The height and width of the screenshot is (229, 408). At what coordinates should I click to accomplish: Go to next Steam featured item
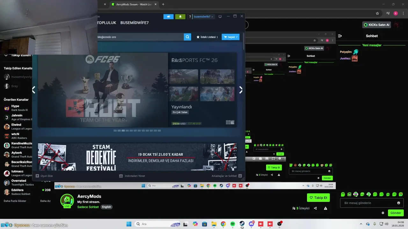(x=241, y=90)
